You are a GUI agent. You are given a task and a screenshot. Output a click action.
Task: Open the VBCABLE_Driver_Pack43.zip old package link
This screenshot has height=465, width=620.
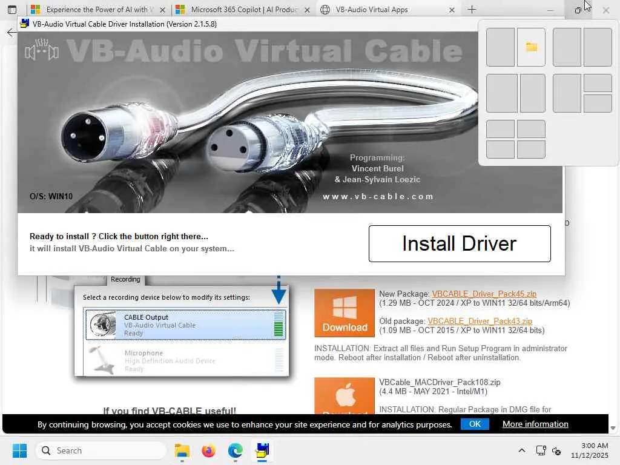[480, 321]
